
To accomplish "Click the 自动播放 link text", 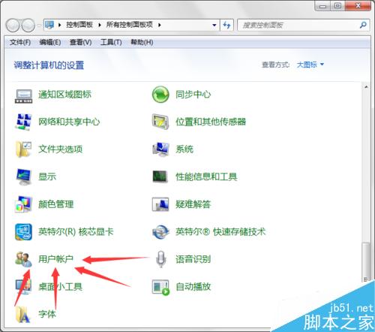I will [193, 287].
